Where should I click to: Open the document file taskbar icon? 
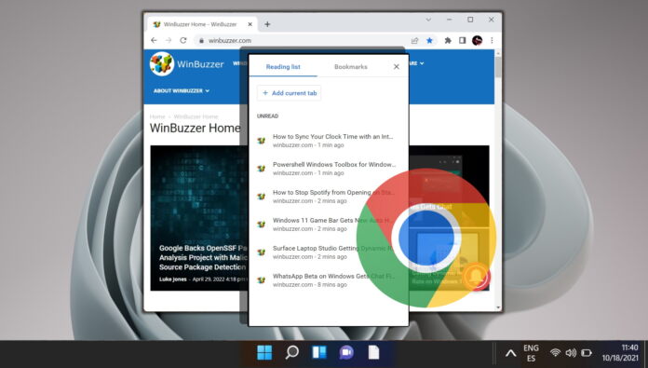tap(373, 353)
